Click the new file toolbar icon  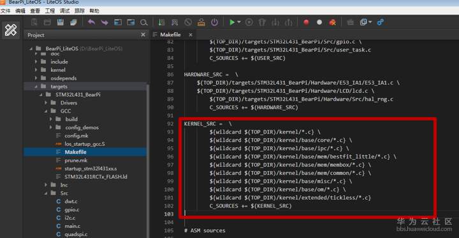coord(34,22)
